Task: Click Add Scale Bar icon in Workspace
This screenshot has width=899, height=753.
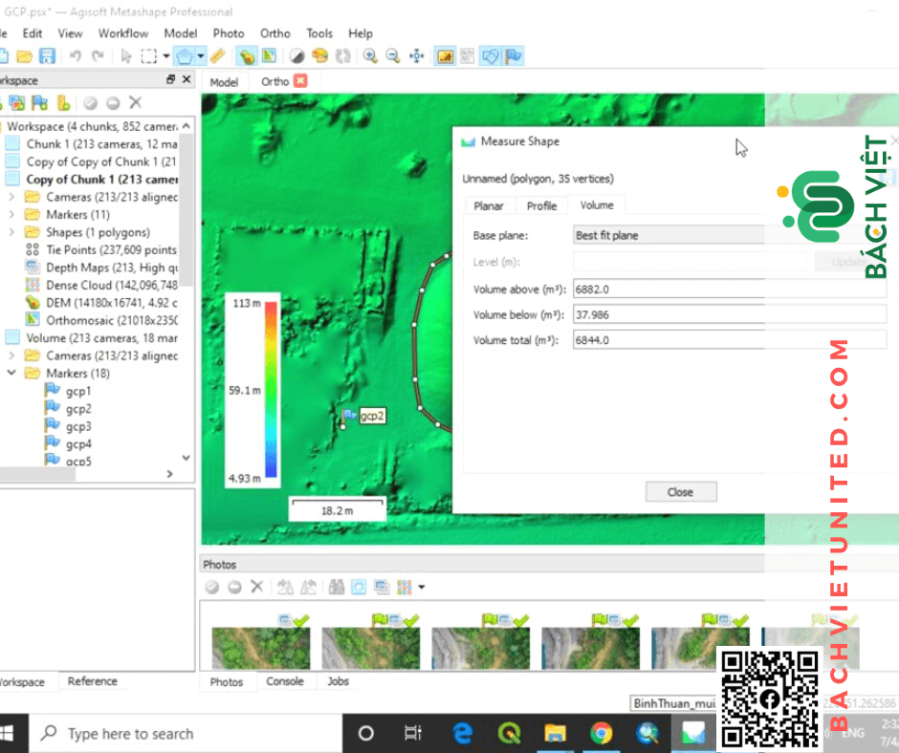Action: [x=63, y=103]
